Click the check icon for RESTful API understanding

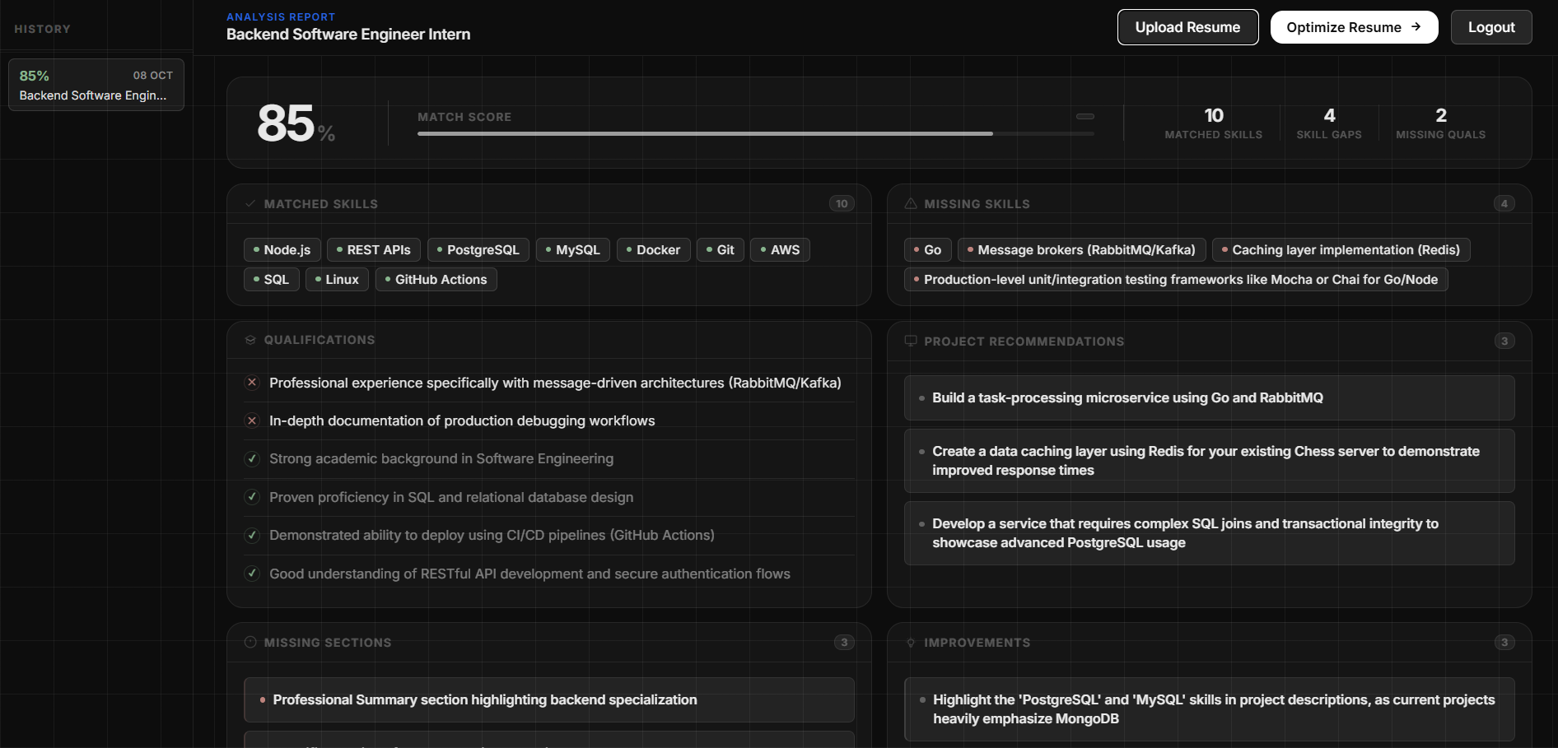pos(252,574)
